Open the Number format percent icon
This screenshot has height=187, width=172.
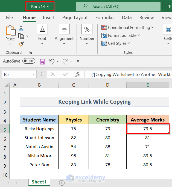(x=87, y=29)
